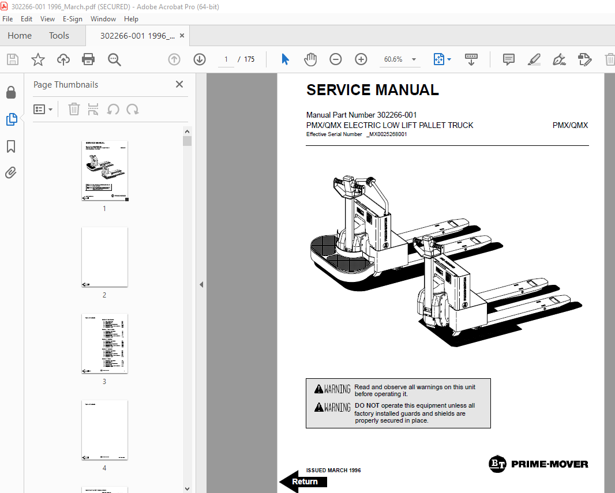615x493 pixels.
Task: Zoom out with the minus button
Action: tap(335, 59)
